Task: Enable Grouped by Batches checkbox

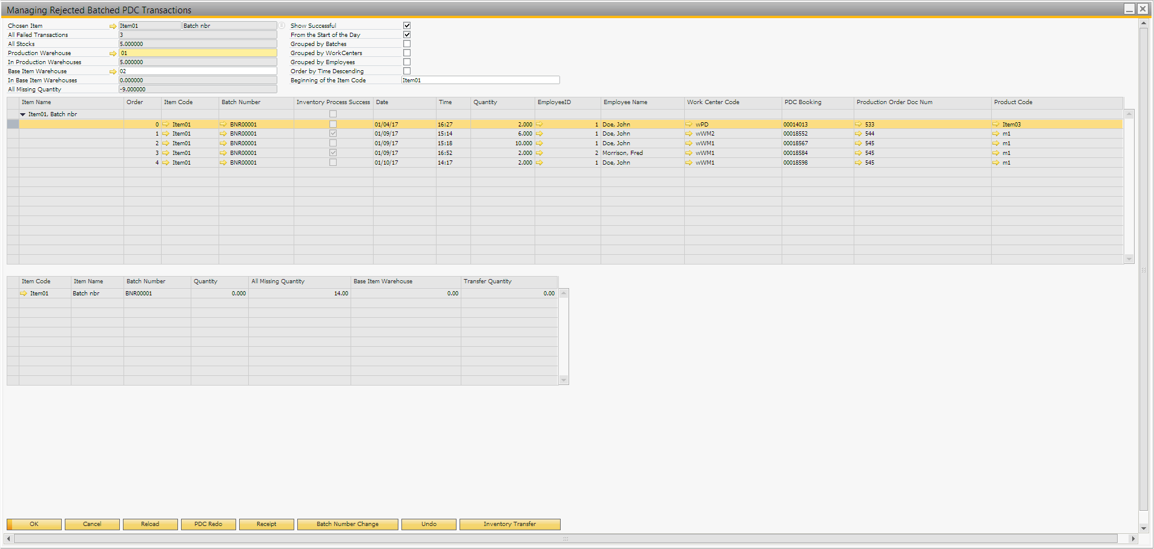Action: point(407,44)
